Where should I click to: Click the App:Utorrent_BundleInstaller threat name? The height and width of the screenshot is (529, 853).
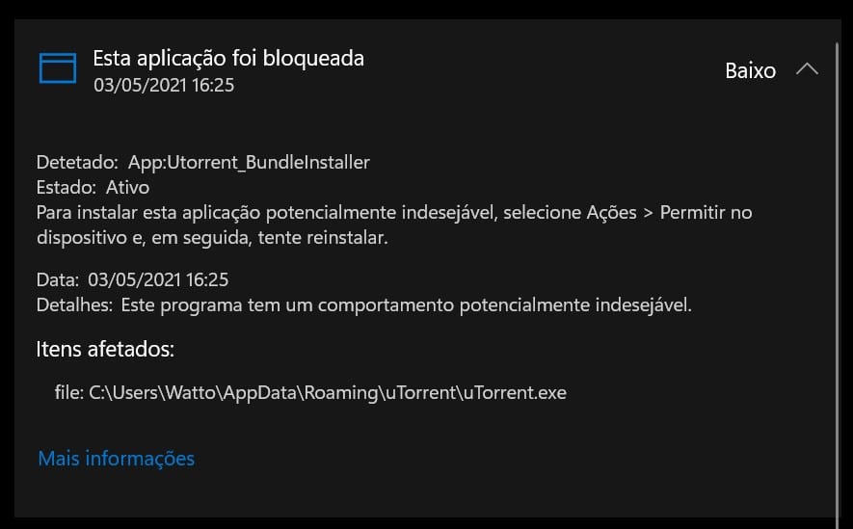pyautogui.click(x=249, y=162)
